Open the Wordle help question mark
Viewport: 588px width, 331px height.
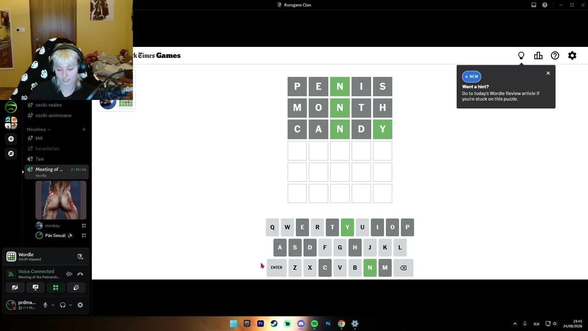[555, 56]
